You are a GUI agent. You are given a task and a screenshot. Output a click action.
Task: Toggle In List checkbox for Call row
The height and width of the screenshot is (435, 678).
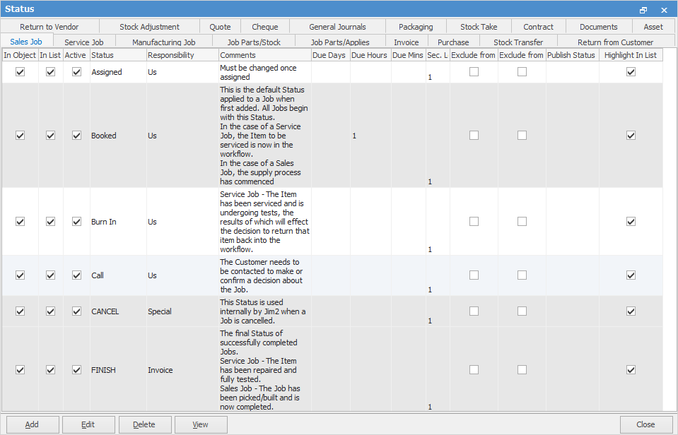(51, 275)
